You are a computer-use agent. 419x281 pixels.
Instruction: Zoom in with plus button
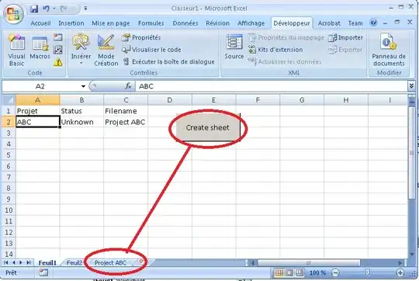400,273
